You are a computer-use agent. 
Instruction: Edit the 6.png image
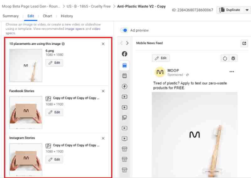point(54,63)
